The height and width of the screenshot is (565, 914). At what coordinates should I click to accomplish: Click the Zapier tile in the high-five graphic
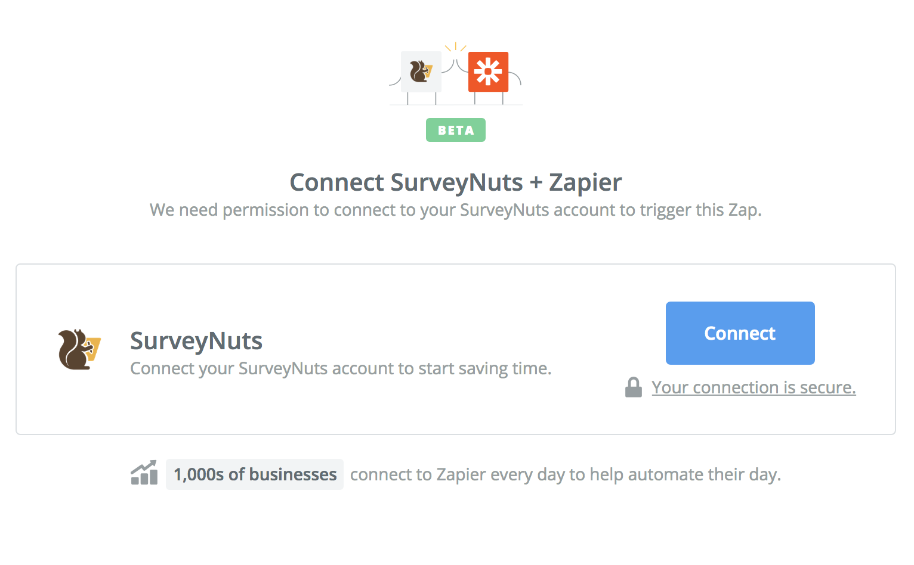[x=489, y=72]
